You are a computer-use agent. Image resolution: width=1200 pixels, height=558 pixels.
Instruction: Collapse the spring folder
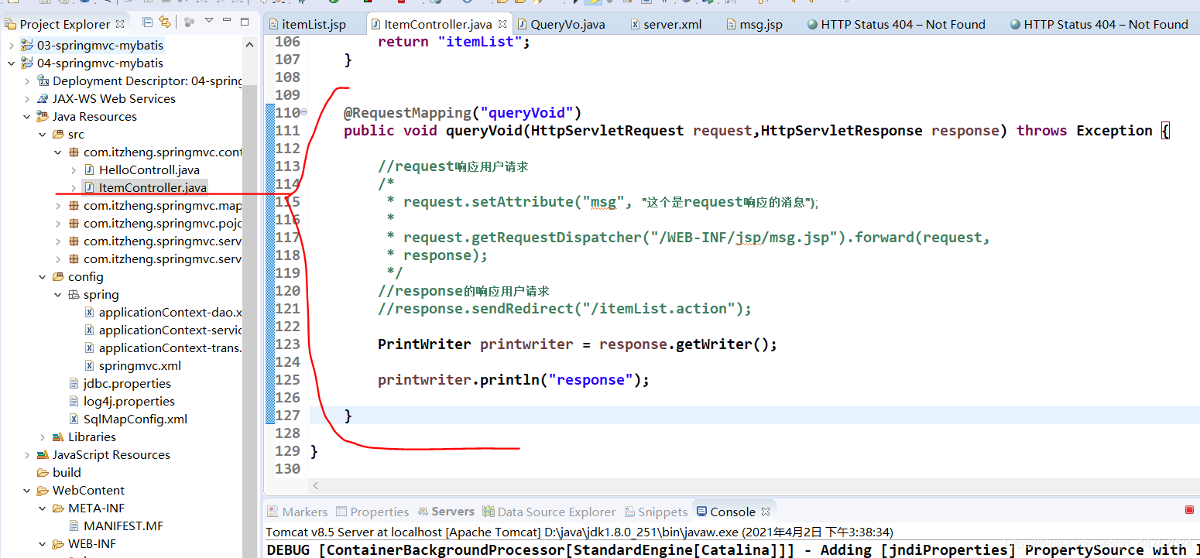(x=58, y=294)
